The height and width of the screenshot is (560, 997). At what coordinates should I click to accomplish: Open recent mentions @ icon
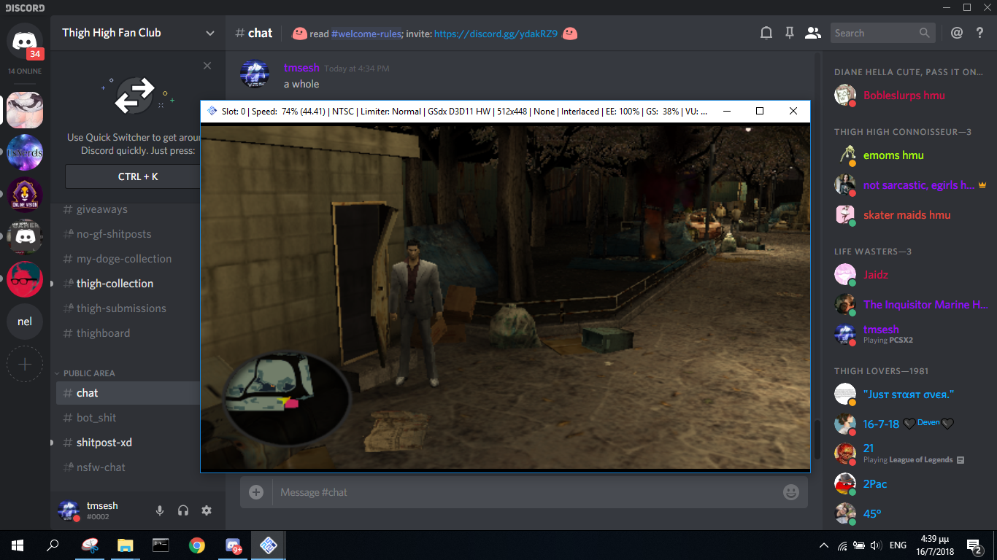[x=957, y=33]
